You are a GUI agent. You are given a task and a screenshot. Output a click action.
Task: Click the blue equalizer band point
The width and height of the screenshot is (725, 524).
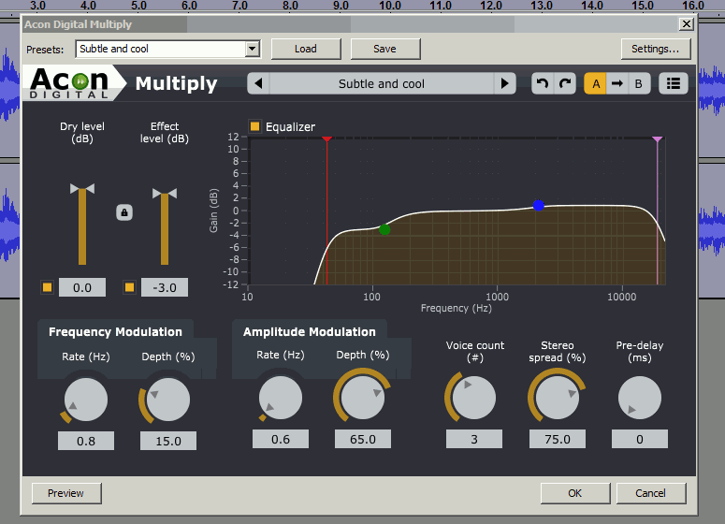tap(538, 205)
